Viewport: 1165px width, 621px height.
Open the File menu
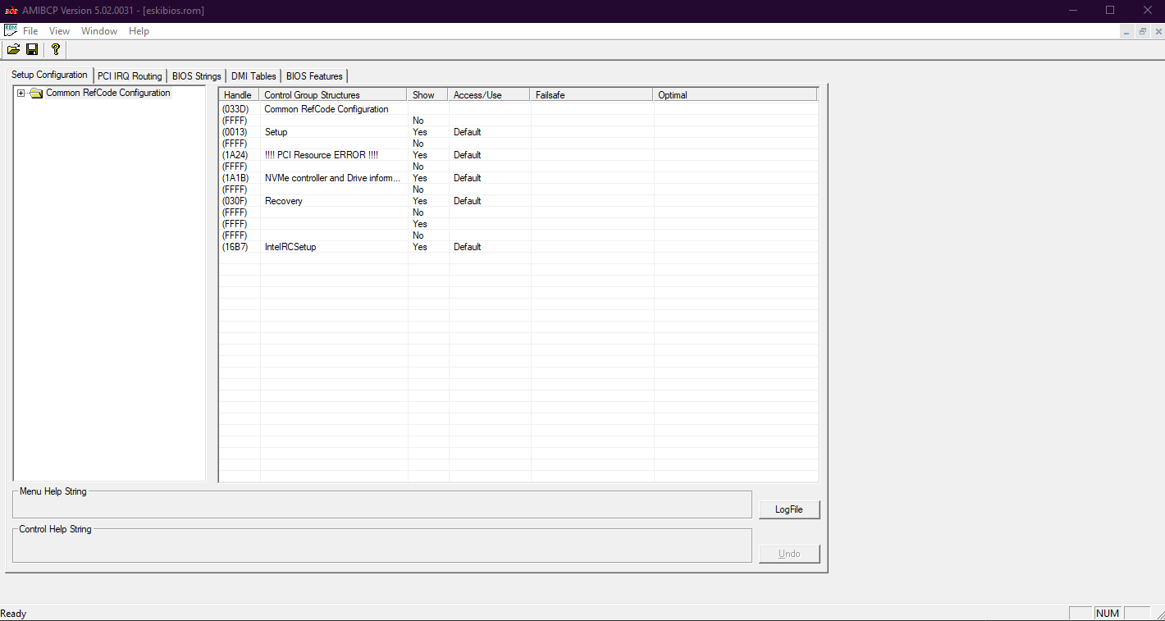[x=30, y=31]
